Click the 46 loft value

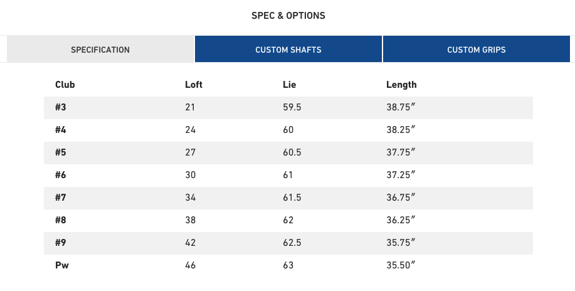(x=191, y=265)
